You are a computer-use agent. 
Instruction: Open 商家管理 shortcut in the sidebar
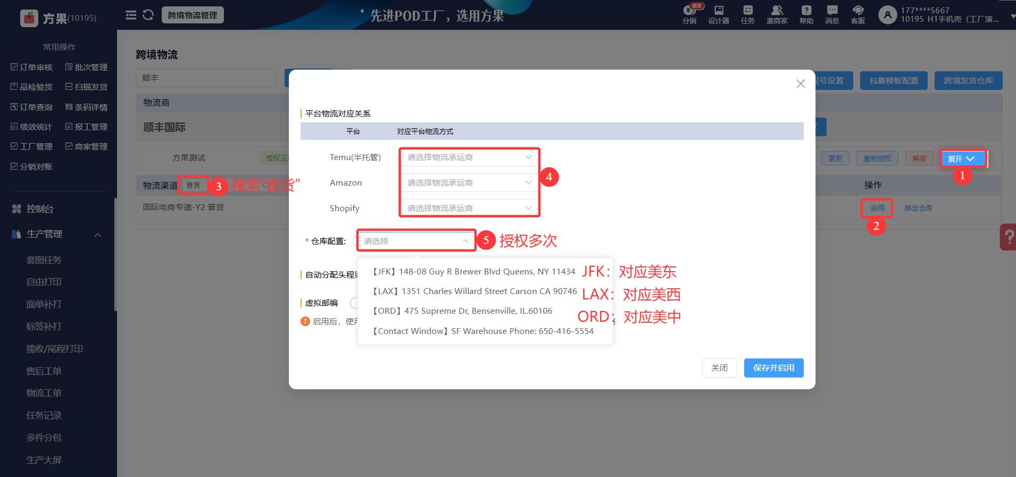(86, 146)
